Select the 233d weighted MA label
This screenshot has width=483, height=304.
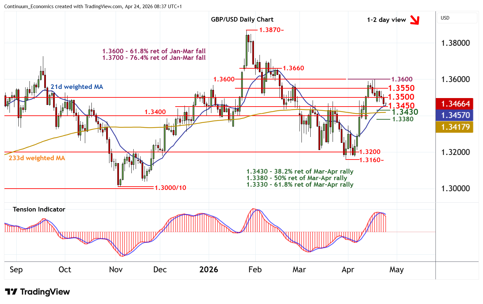click(x=37, y=158)
